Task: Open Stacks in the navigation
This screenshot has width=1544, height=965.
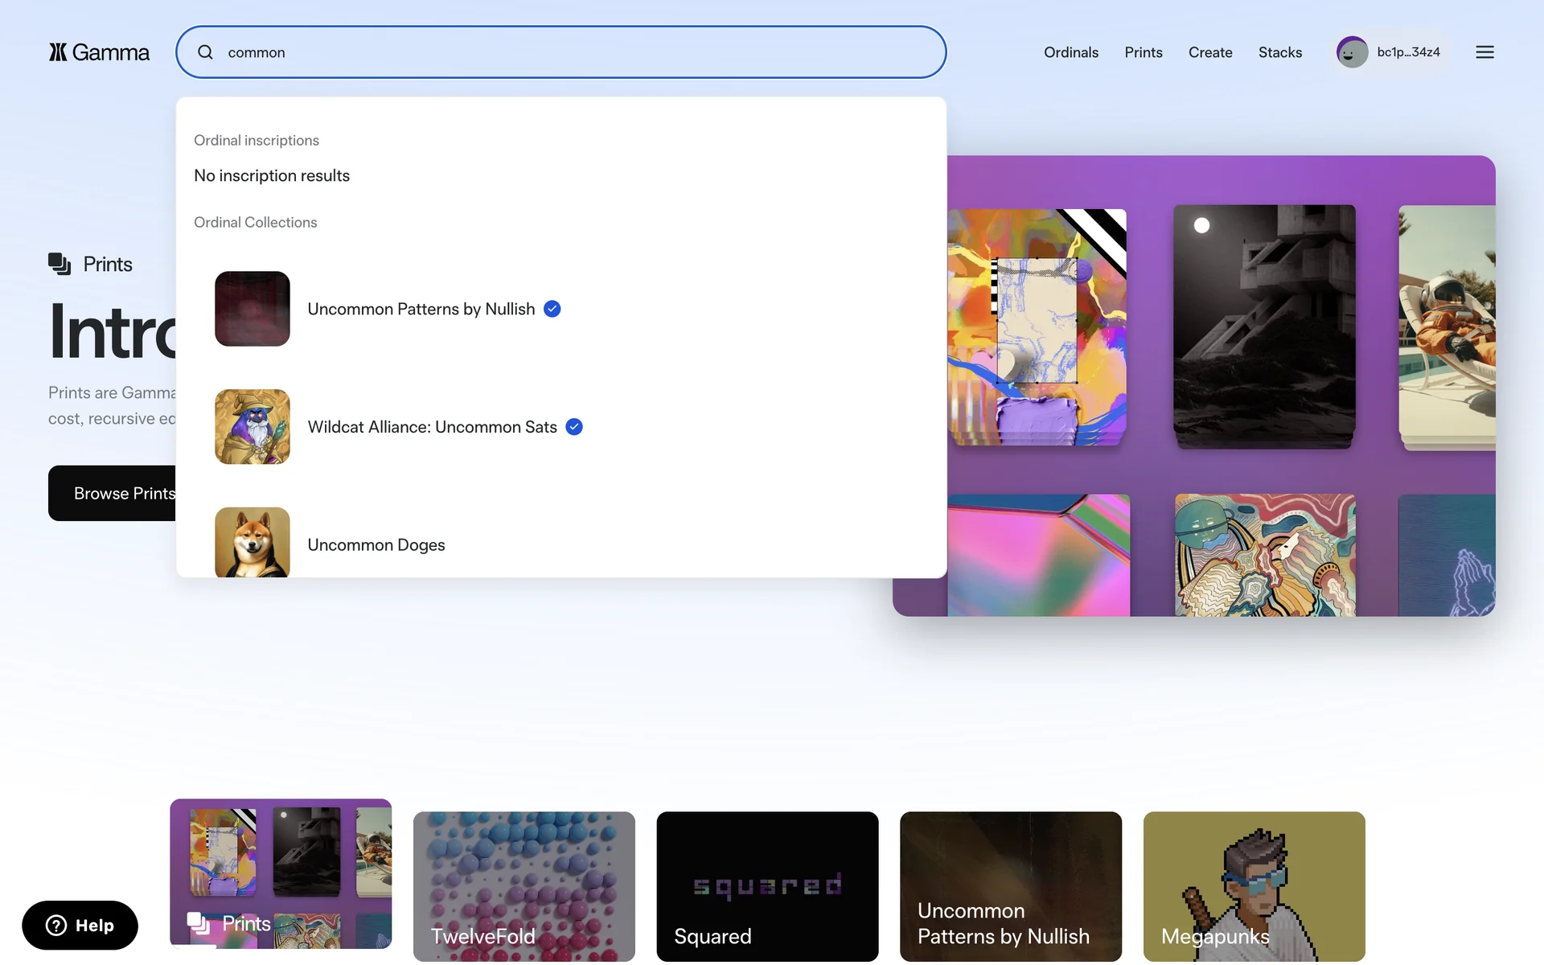Action: click(1279, 52)
